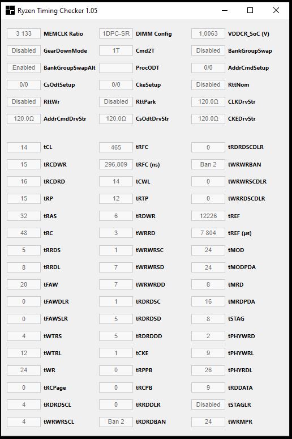Screen dimensions: 292x439
Task: Click the tRC value field
Action: [x=24, y=233]
